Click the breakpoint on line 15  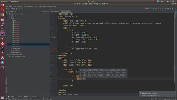coord(54,49)
